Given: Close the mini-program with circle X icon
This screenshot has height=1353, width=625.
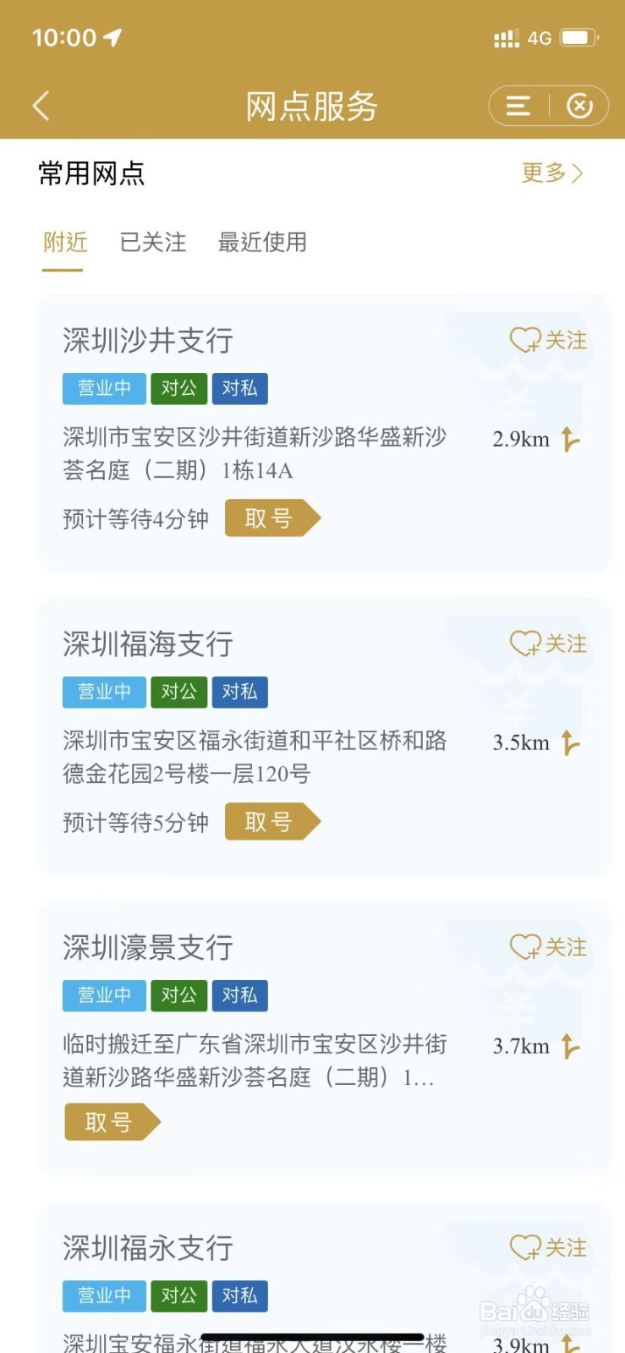Looking at the screenshot, I should coord(579,106).
